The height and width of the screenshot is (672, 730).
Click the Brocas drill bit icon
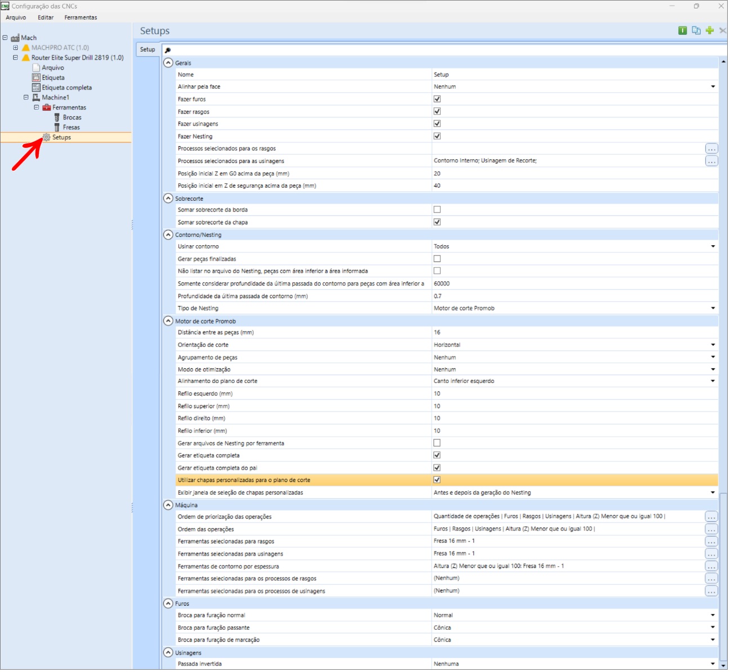coord(57,118)
